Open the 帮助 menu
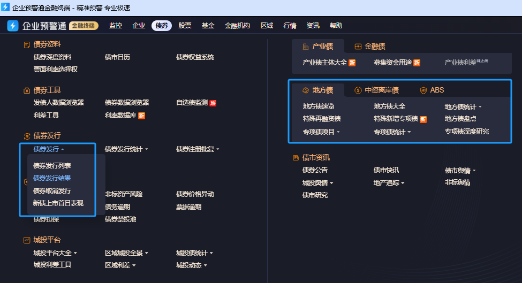 (x=336, y=26)
